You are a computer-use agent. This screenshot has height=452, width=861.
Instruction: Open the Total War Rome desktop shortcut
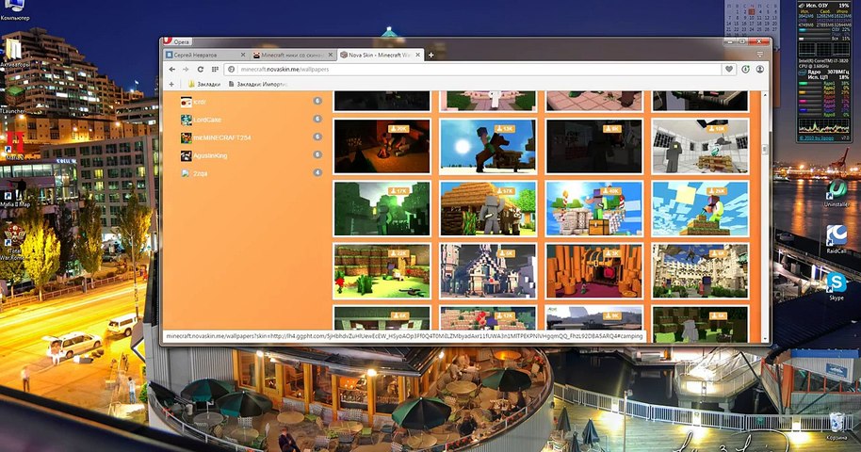tap(13, 242)
